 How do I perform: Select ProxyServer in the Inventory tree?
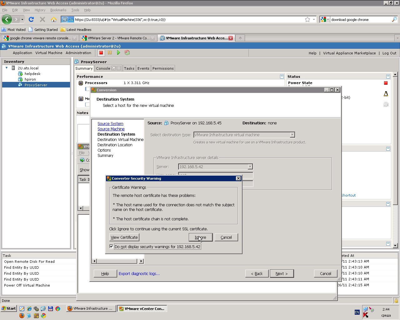[36, 85]
